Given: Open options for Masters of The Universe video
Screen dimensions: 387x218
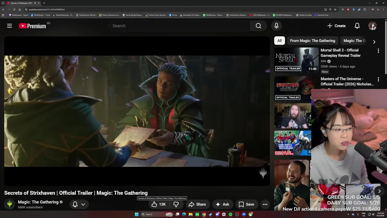Looking at the screenshot, I should coord(378,79).
